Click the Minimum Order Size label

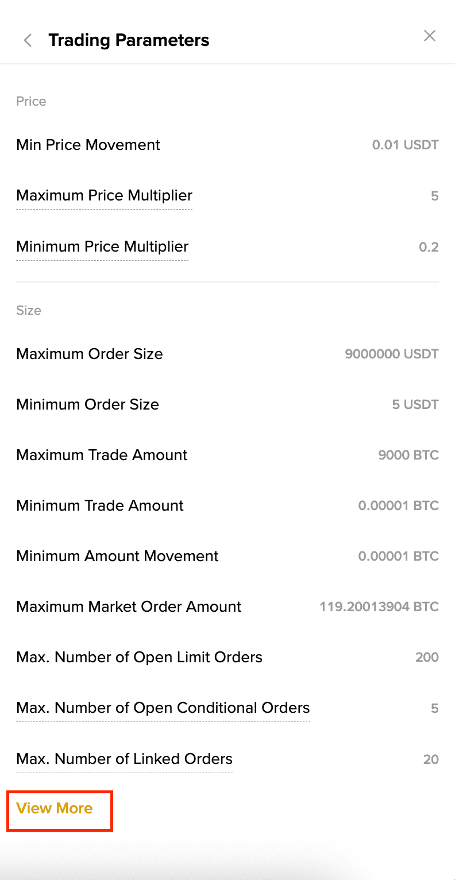point(87,404)
